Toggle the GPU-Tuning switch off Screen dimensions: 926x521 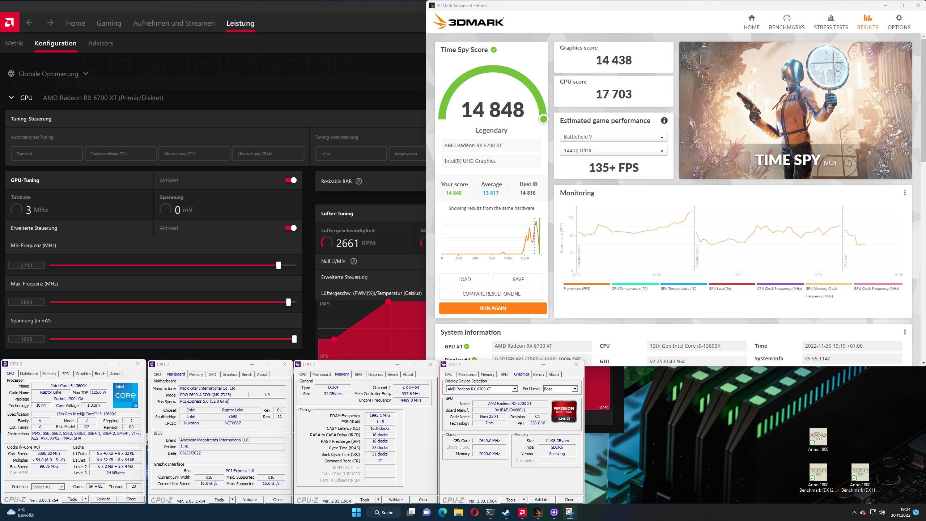click(291, 180)
